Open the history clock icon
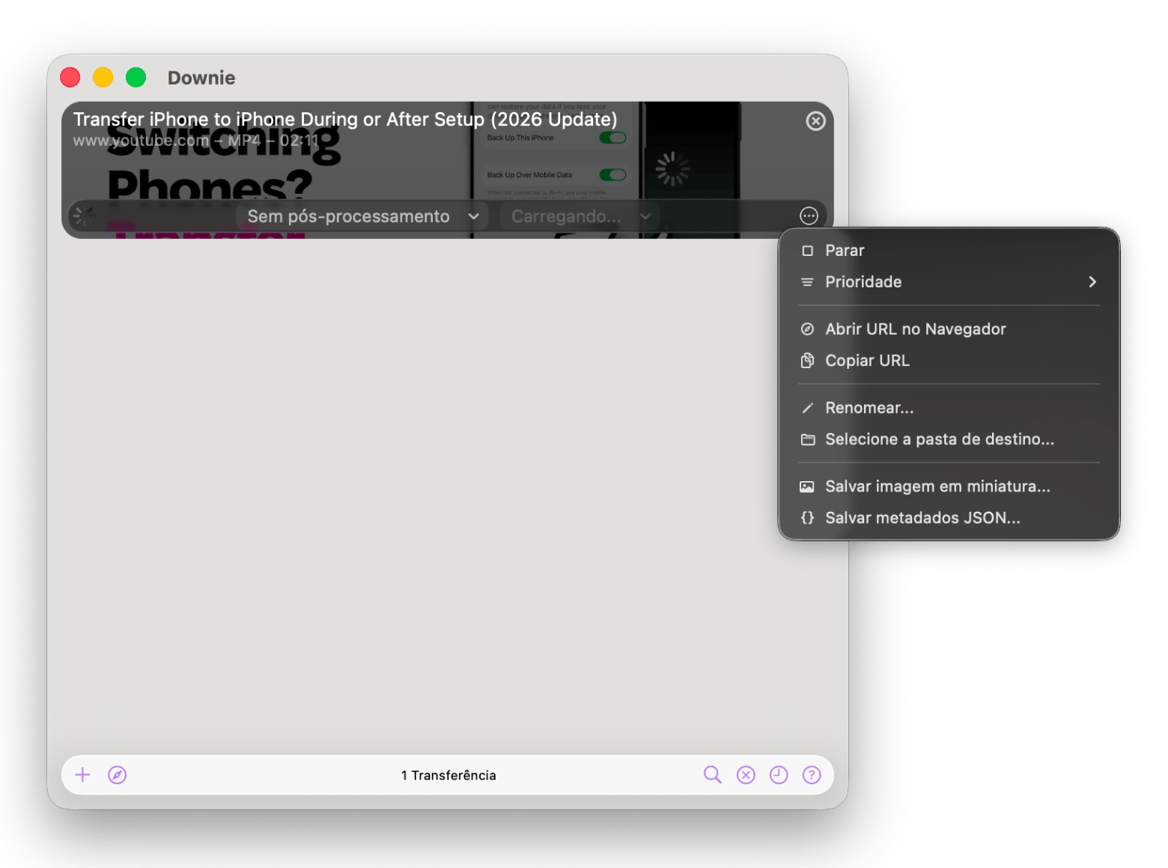Image resolution: width=1168 pixels, height=868 pixels. pos(779,775)
